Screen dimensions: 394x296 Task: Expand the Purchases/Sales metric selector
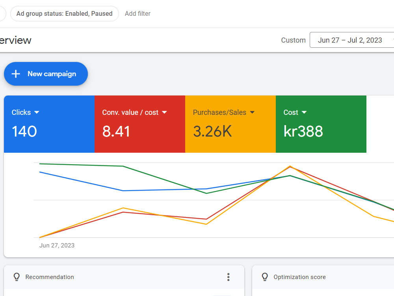252,112
